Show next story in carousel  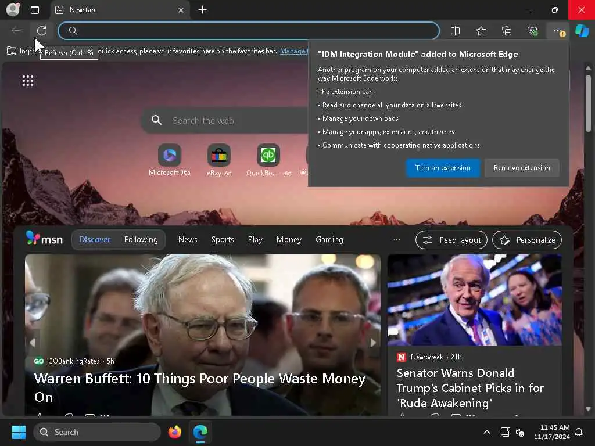(373, 343)
